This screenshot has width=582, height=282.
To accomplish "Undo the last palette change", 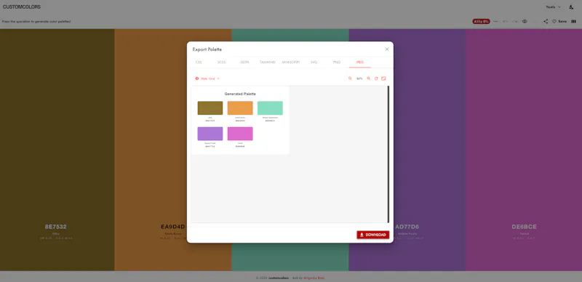I will tap(505, 22).
